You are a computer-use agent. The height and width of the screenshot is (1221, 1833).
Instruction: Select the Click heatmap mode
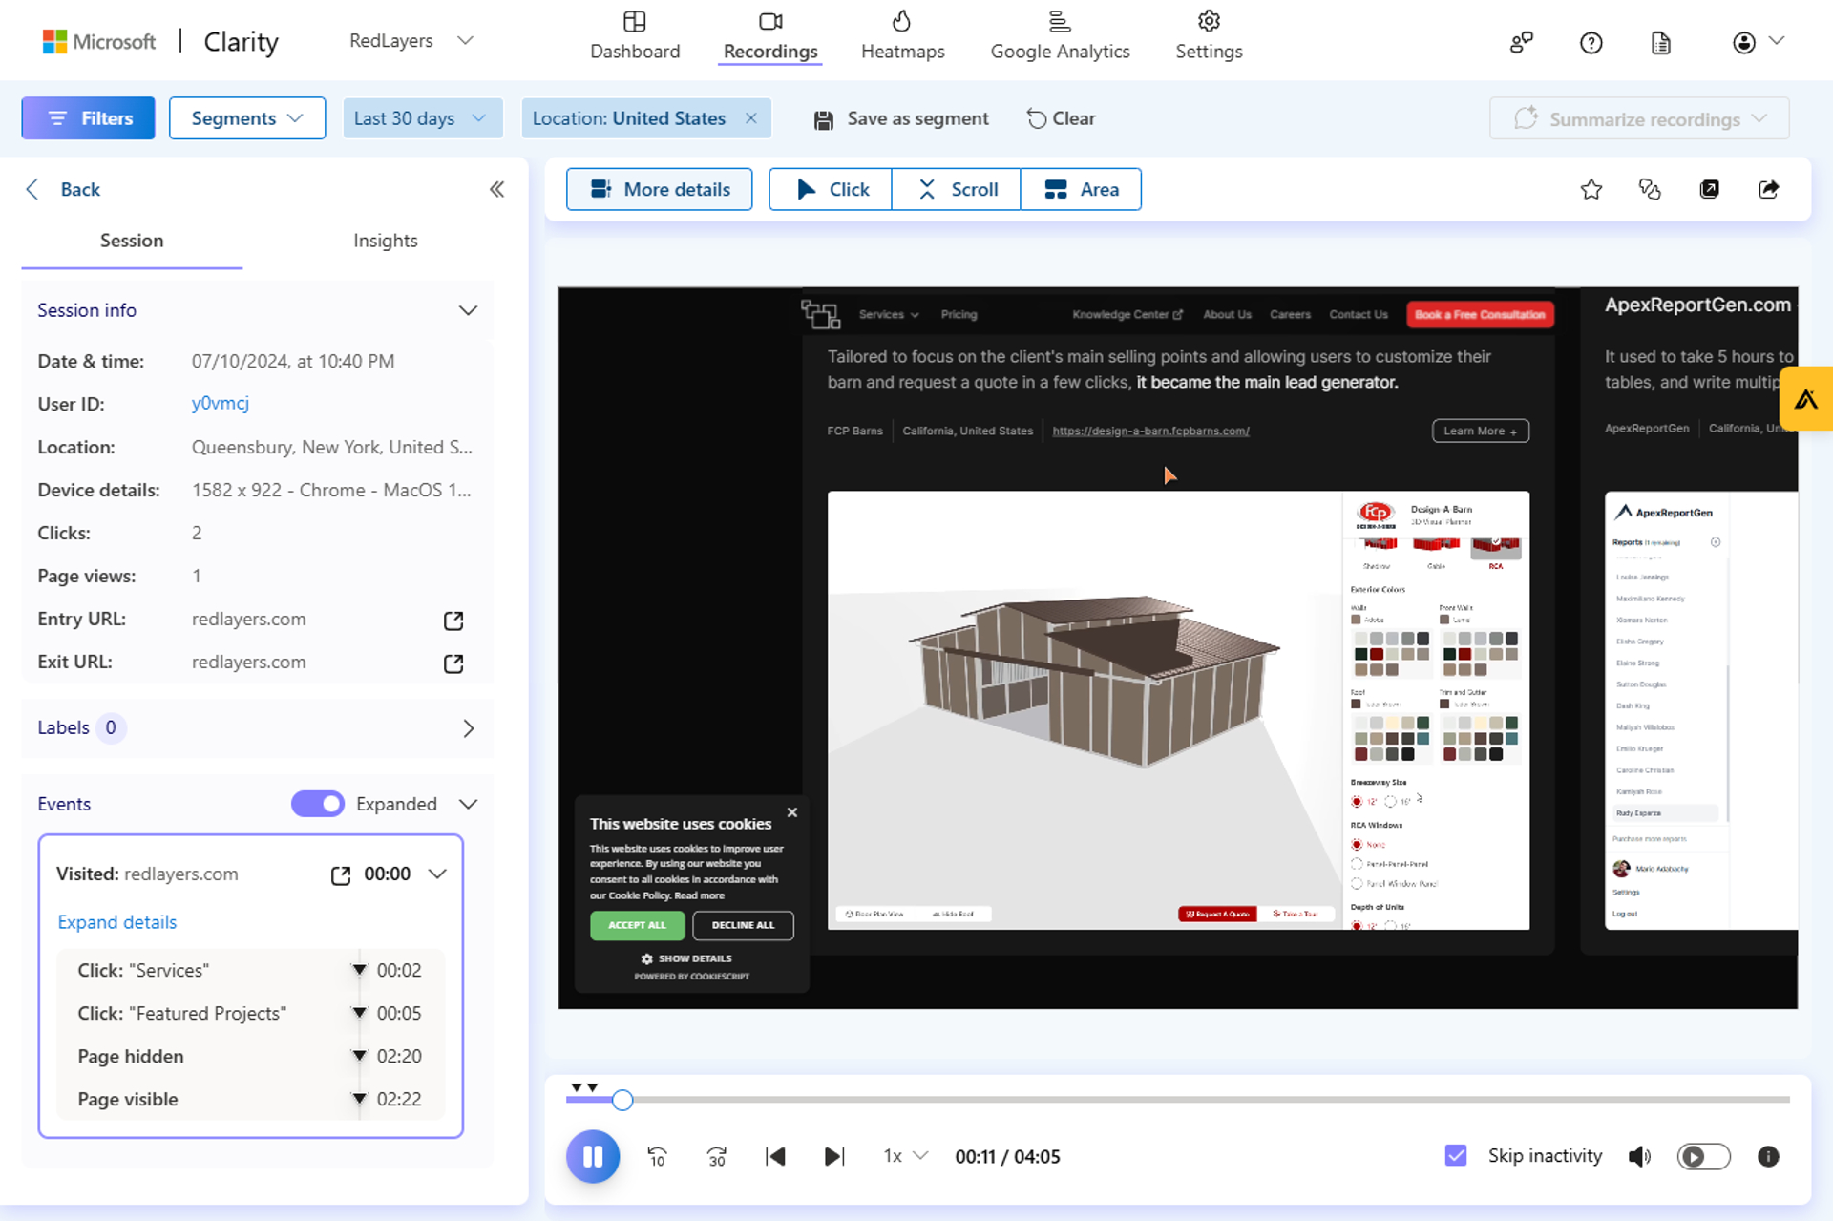(x=831, y=189)
